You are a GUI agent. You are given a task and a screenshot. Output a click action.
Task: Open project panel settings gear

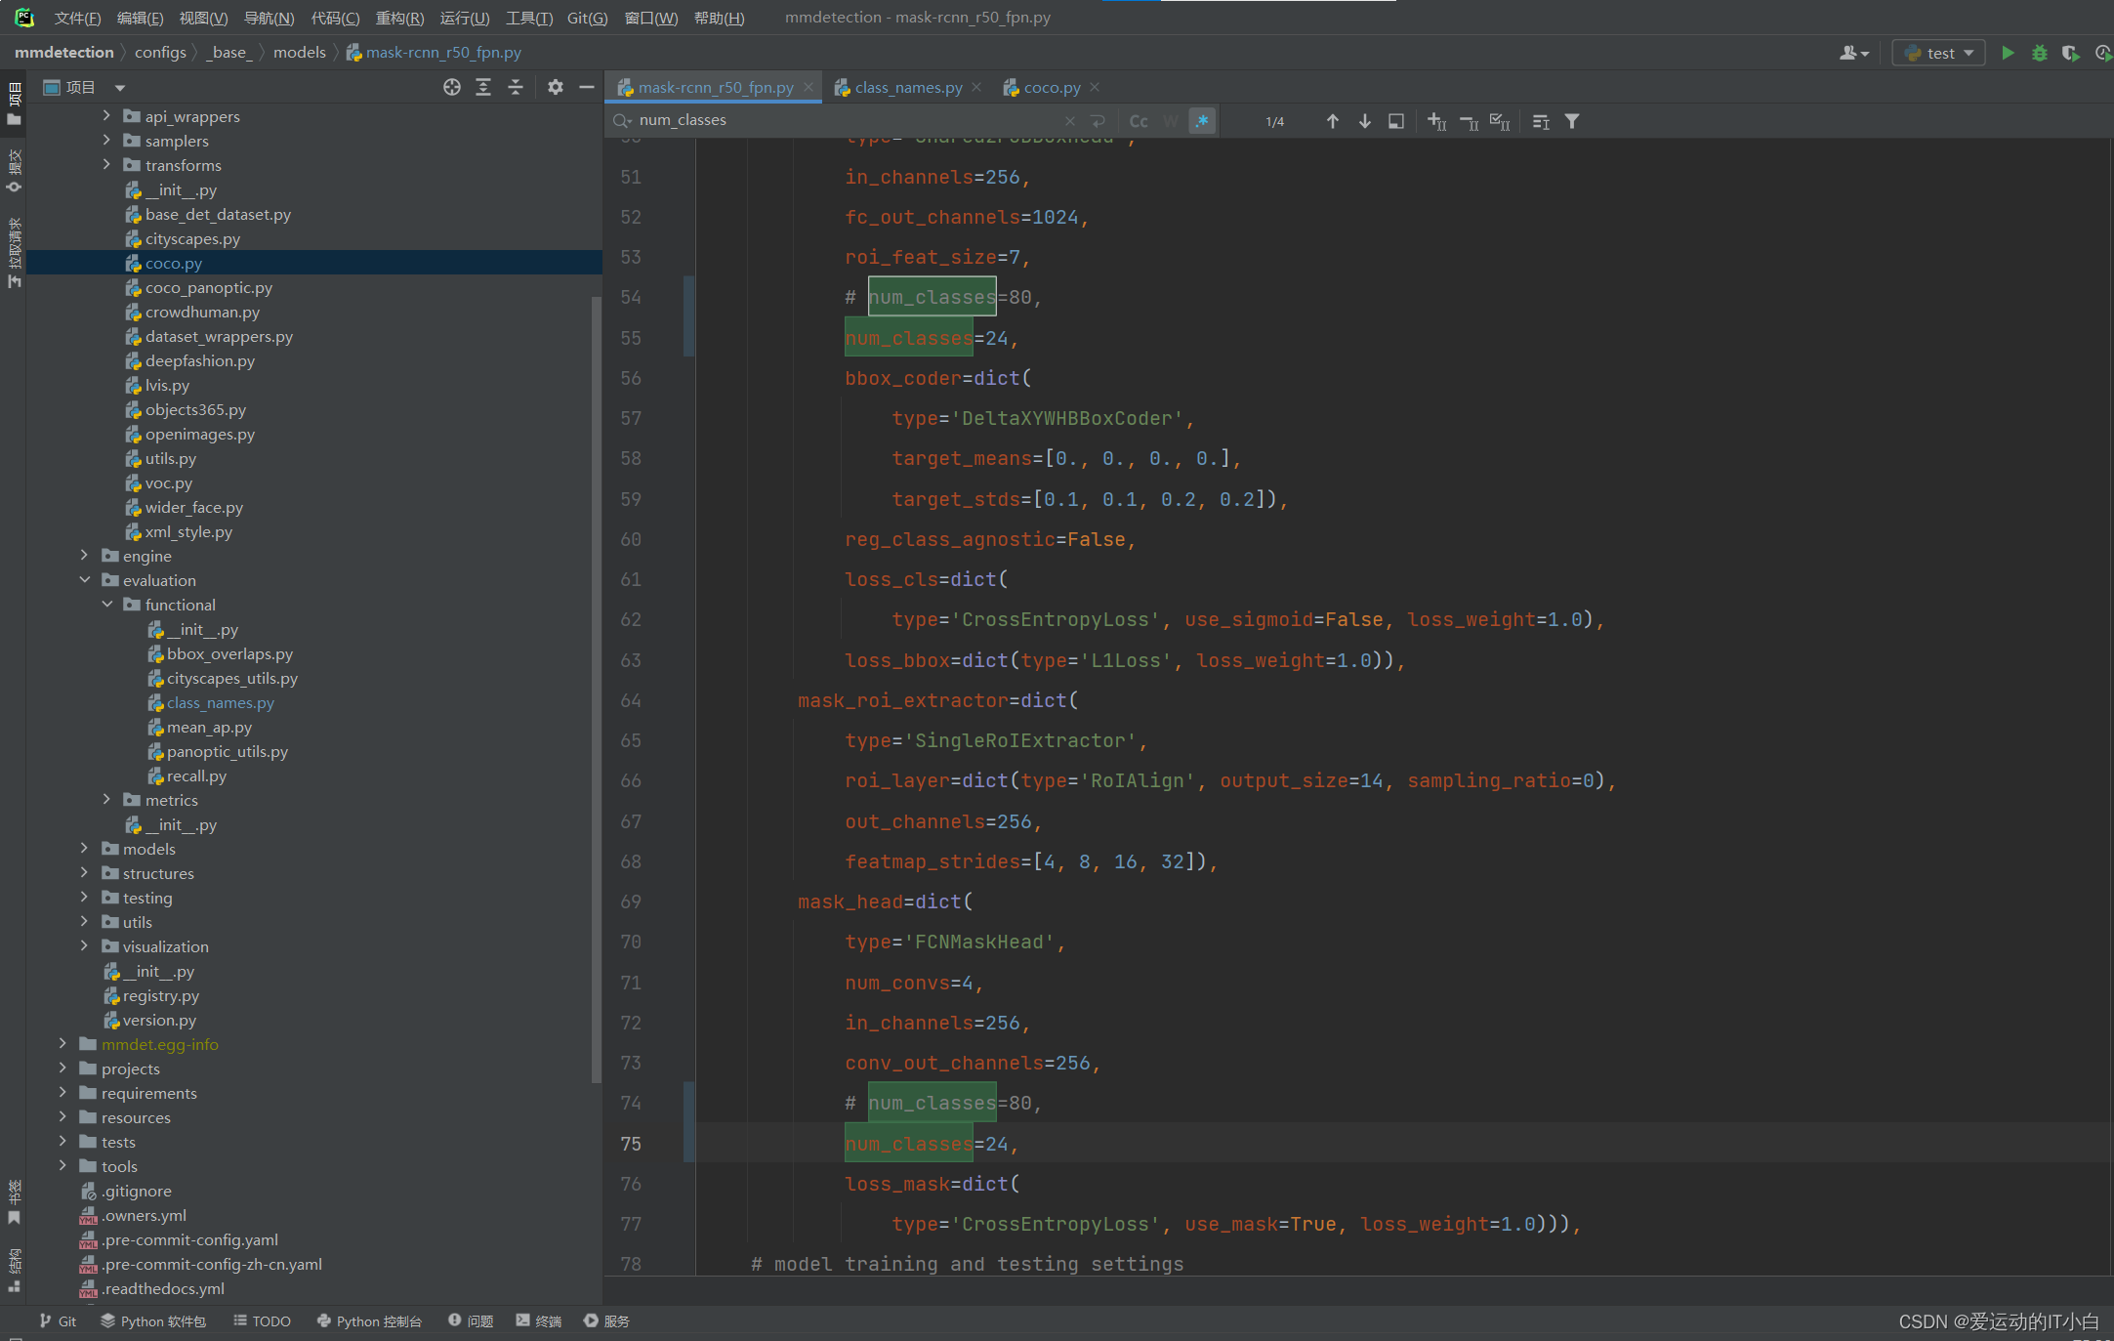[x=555, y=88]
